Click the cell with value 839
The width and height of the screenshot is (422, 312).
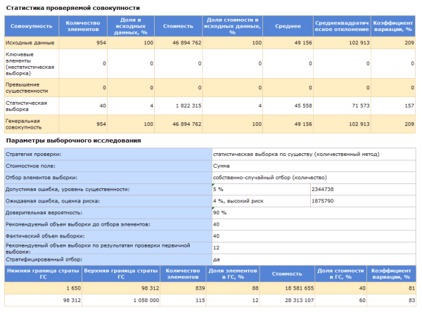(x=183, y=288)
